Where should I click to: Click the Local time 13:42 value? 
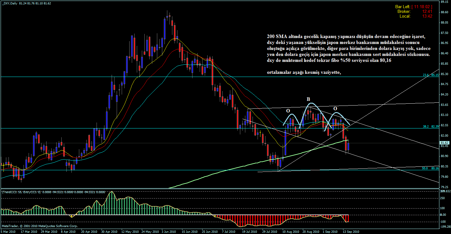427,16
